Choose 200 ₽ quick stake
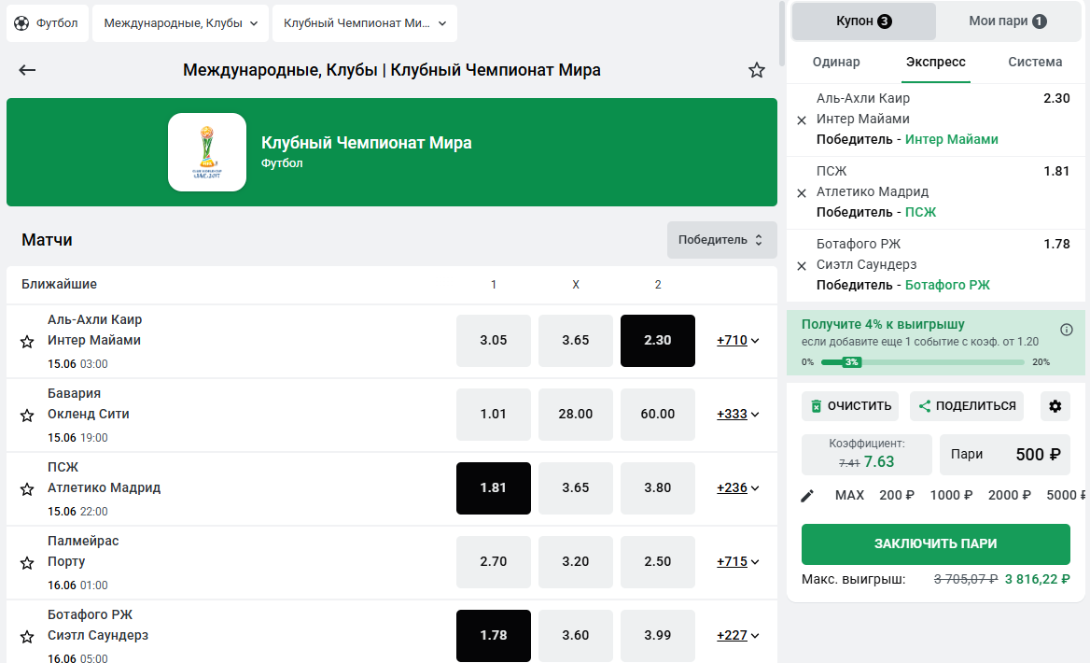The image size is (1090, 663). click(x=897, y=495)
